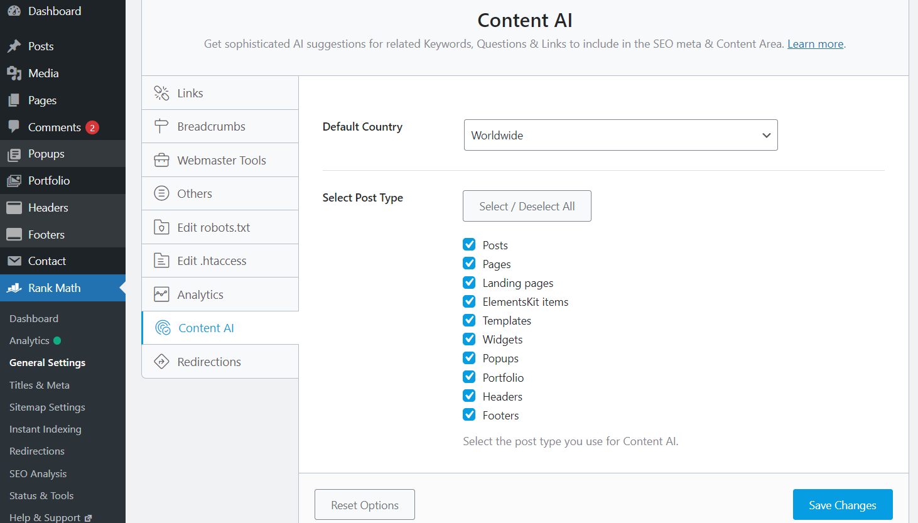Click the Pages icon in sidebar
This screenshot has width=918, height=523.
(x=14, y=100)
